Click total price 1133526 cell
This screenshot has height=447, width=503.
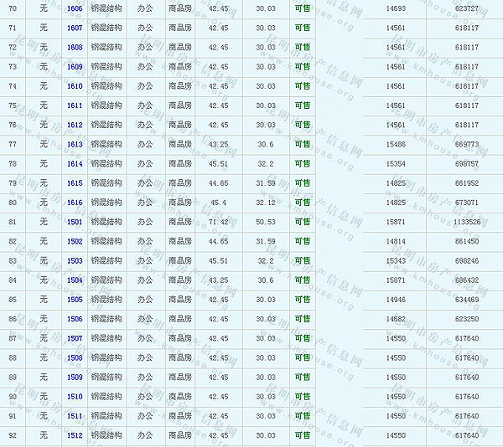(467, 222)
